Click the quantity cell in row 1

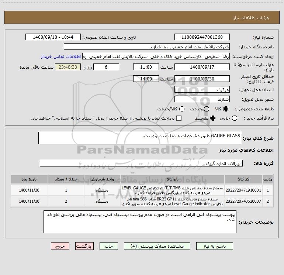point(66,190)
